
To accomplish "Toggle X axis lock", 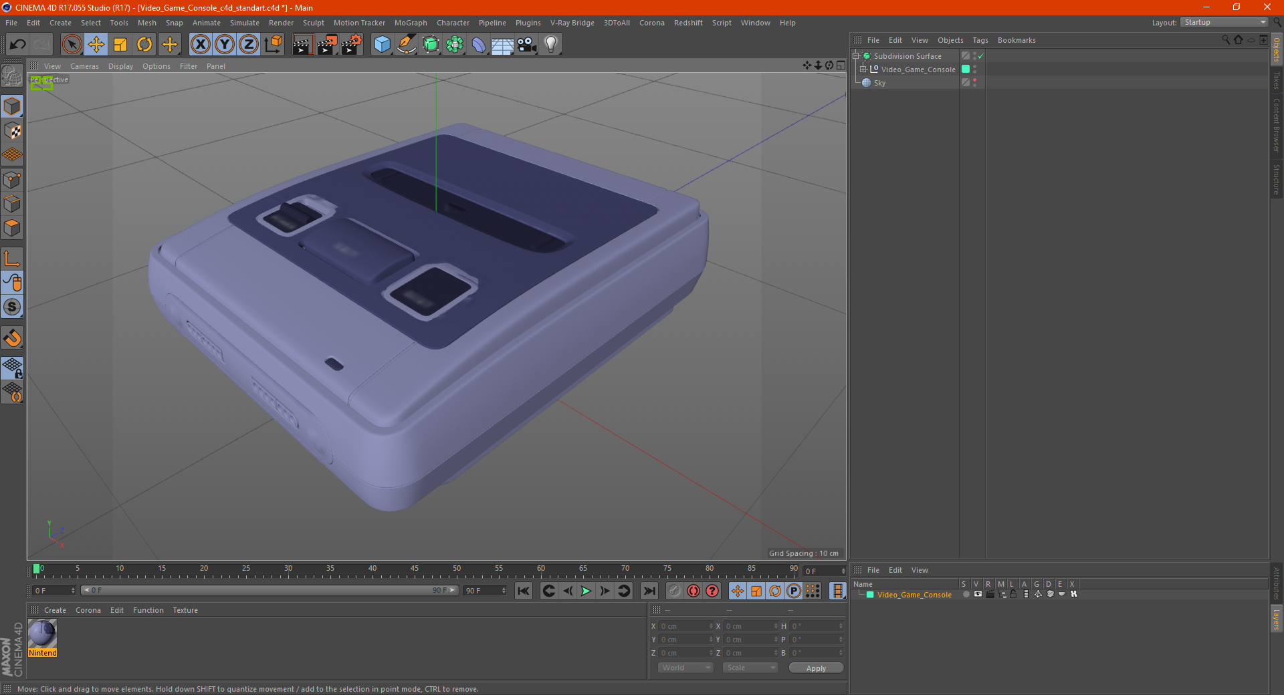I will [200, 45].
